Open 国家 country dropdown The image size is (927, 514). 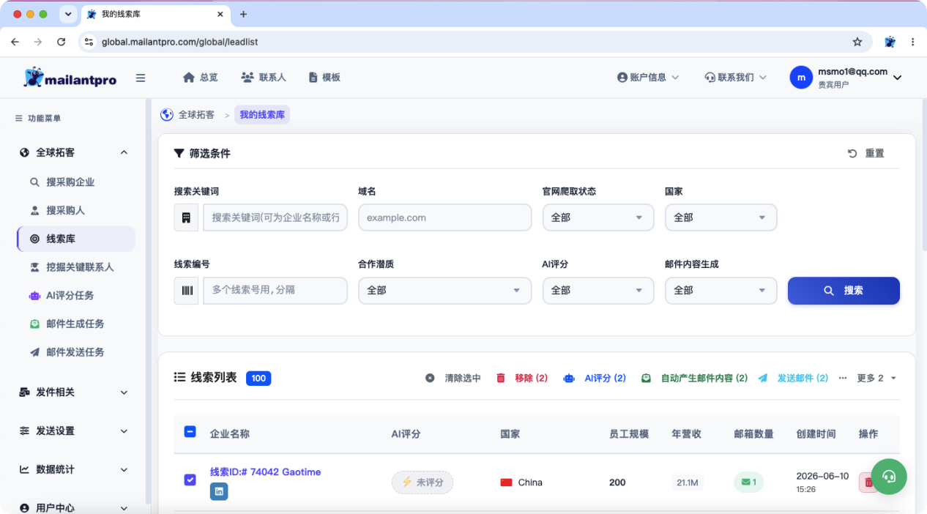721,217
